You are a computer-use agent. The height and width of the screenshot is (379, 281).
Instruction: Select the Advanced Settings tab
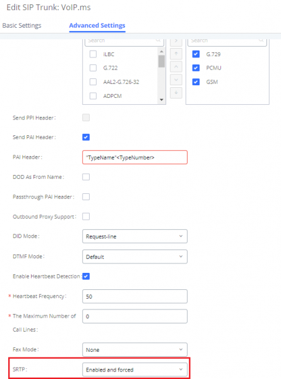click(x=97, y=25)
